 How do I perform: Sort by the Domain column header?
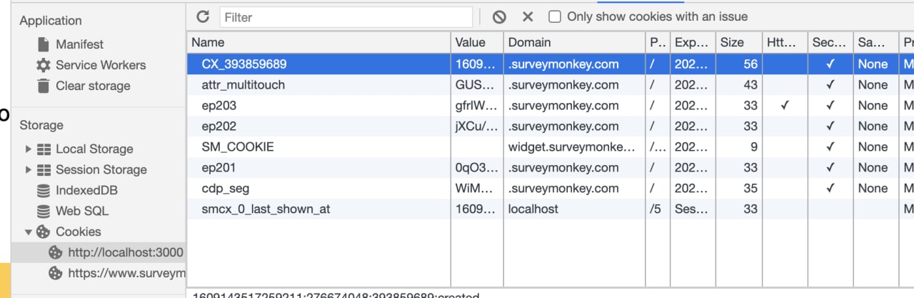pyautogui.click(x=574, y=42)
